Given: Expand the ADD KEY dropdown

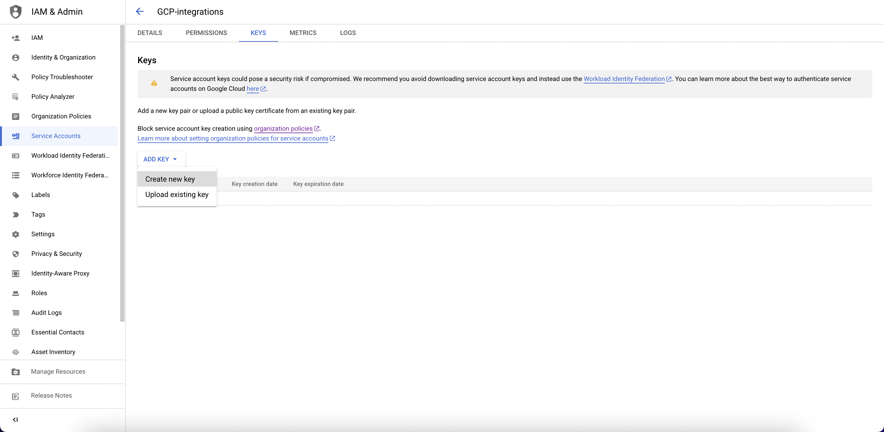Looking at the screenshot, I should (x=161, y=159).
